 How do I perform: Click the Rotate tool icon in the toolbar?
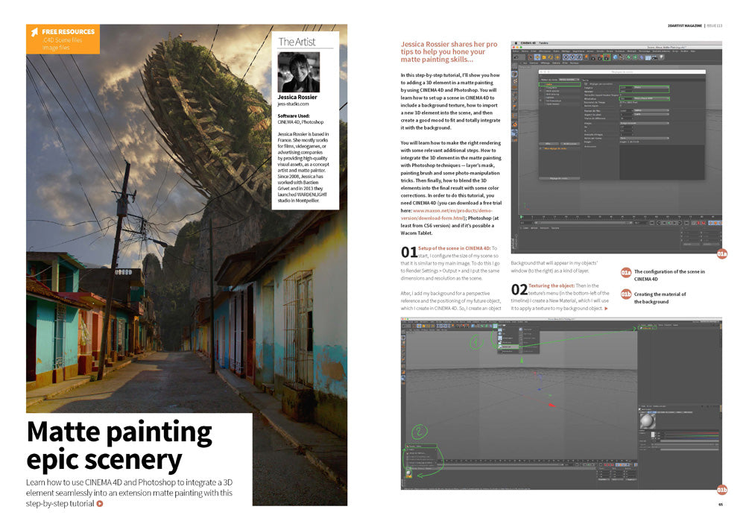click(550, 58)
